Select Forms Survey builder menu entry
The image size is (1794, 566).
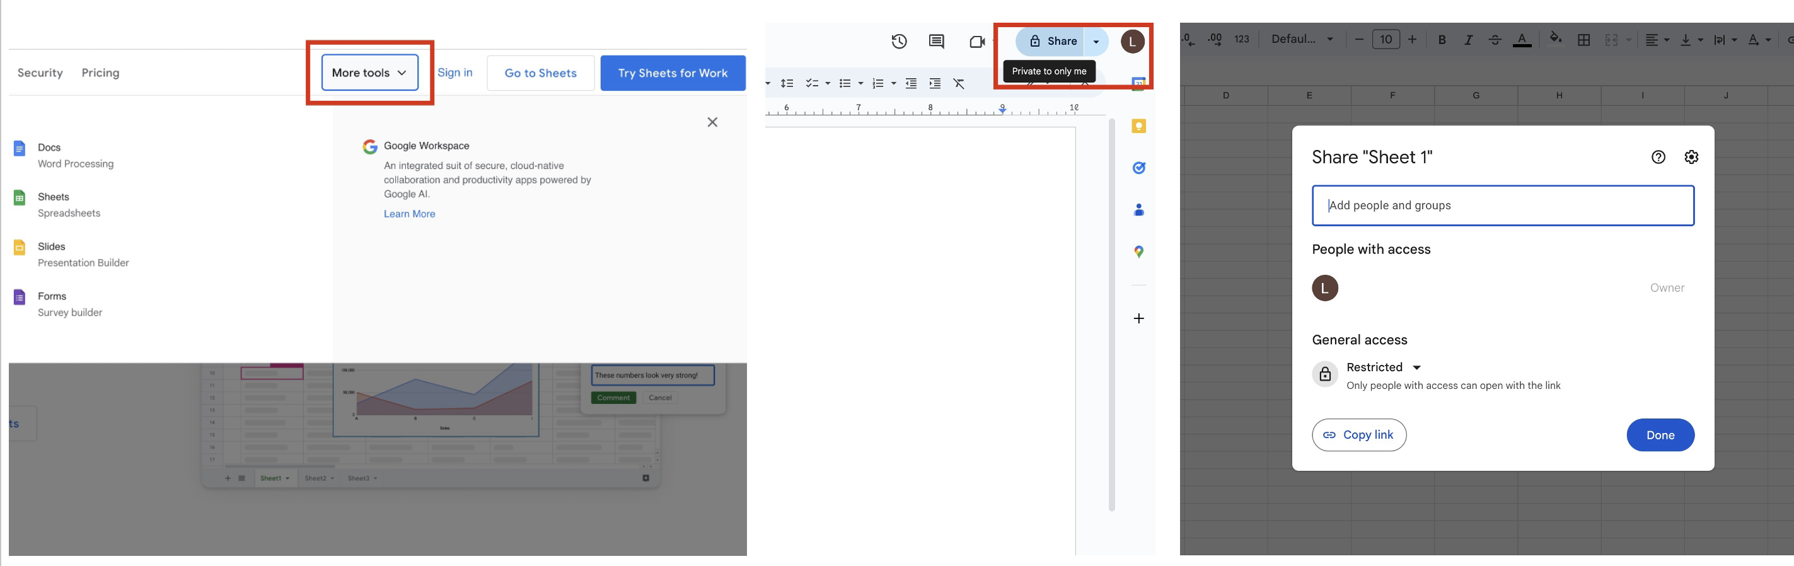(x=58, y=304)
